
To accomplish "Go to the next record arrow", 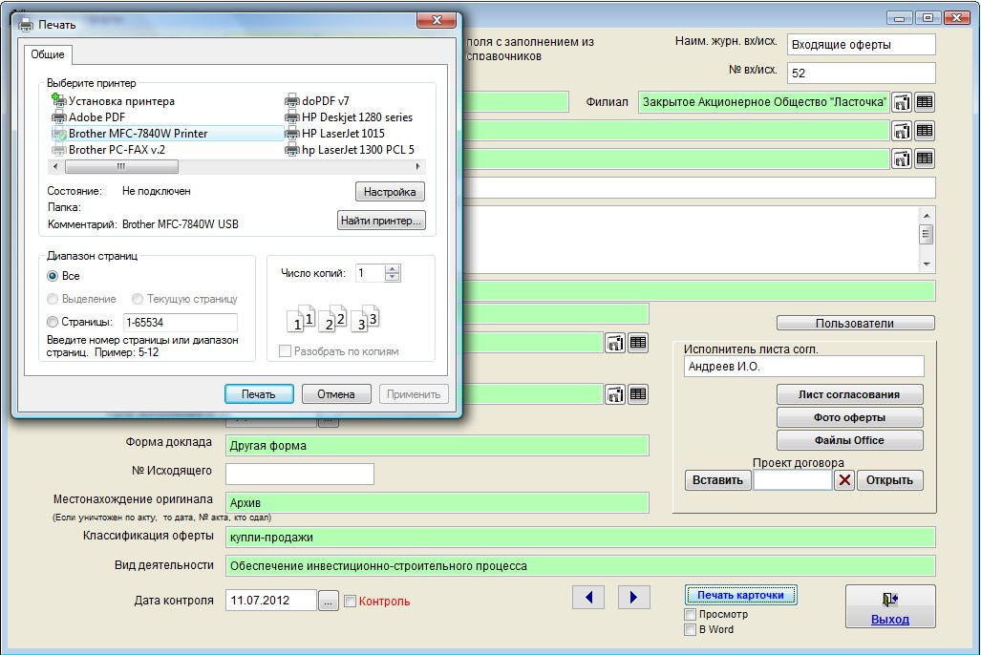I will pyautogui.click(x=634, y=597).
